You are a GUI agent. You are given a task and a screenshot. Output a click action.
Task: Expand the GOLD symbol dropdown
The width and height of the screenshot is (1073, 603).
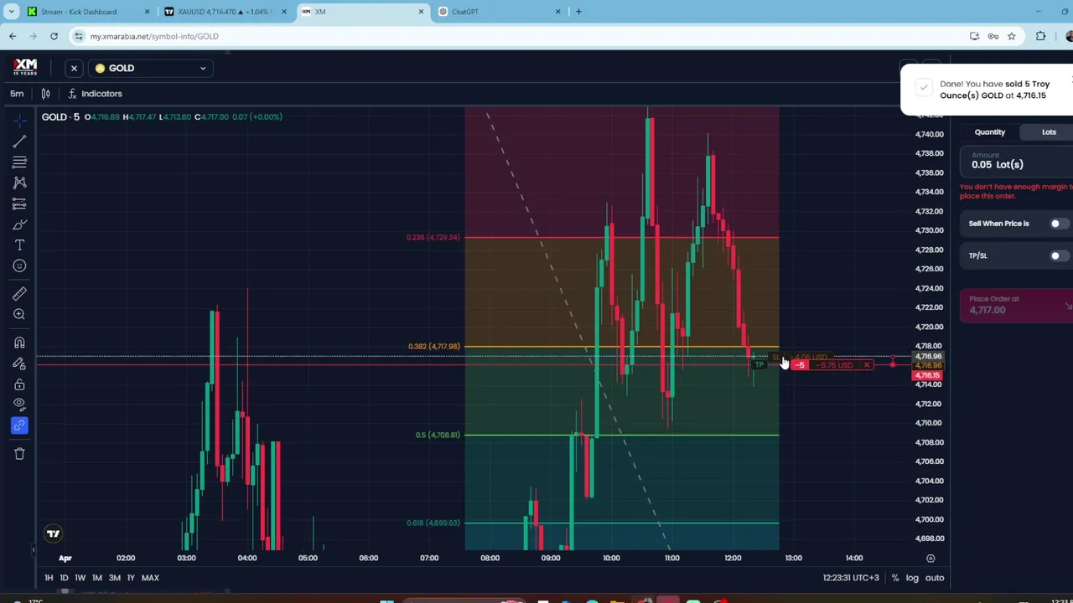pos(151,68)
